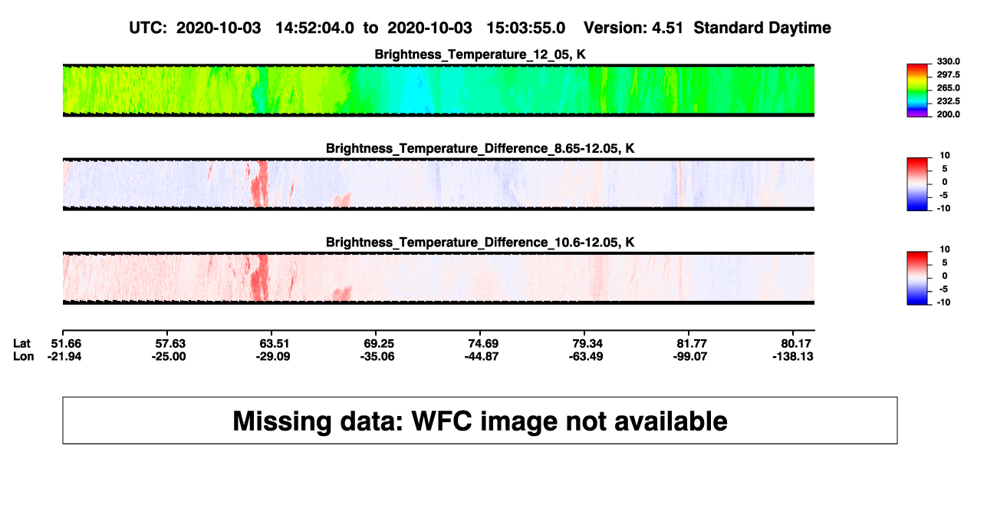Click longitude value -35.06
This screenshot has width=997, height=512.
tap(379, 357)
